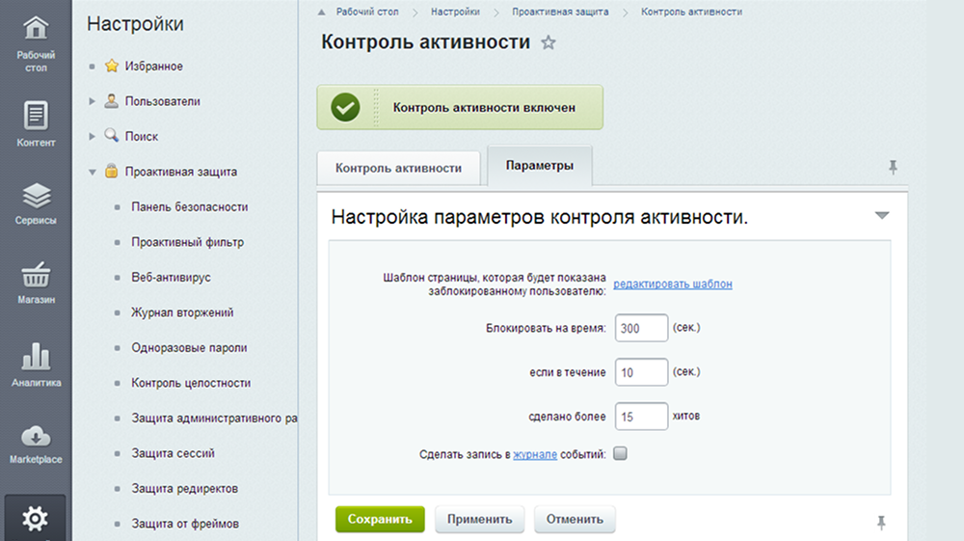964x541 pixels.
Task: Open Контроль целостности in the tree
Action: tap(191, 383)
